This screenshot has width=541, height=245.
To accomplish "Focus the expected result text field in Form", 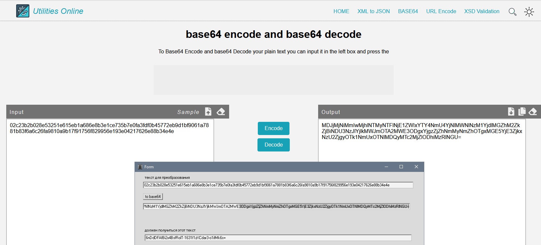I will pos(278,238).
